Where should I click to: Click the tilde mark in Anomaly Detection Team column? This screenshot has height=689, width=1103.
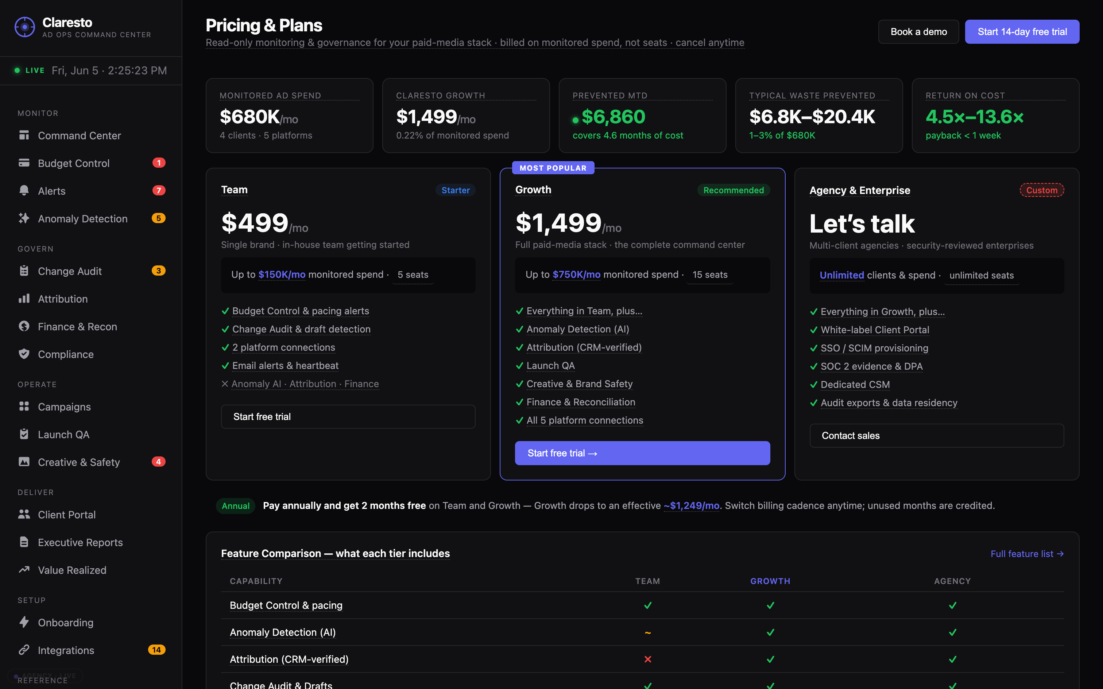648,632
